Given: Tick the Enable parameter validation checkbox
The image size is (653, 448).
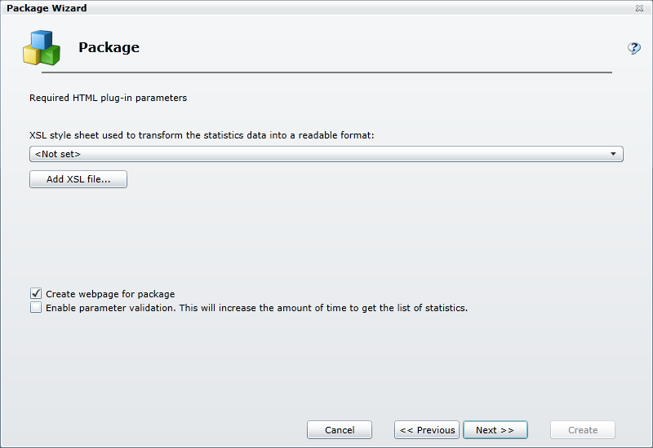Looking at the screenshot, I should [36, 308].
